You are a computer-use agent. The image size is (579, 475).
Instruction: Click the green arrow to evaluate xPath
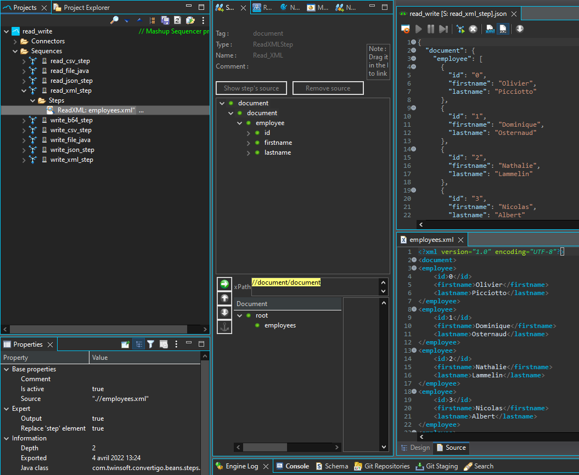click(x=224, y=283)
